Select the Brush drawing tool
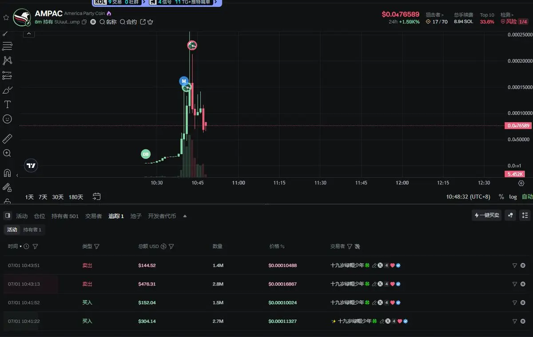The width and height of the screenshot is (533, 337). 7,90
